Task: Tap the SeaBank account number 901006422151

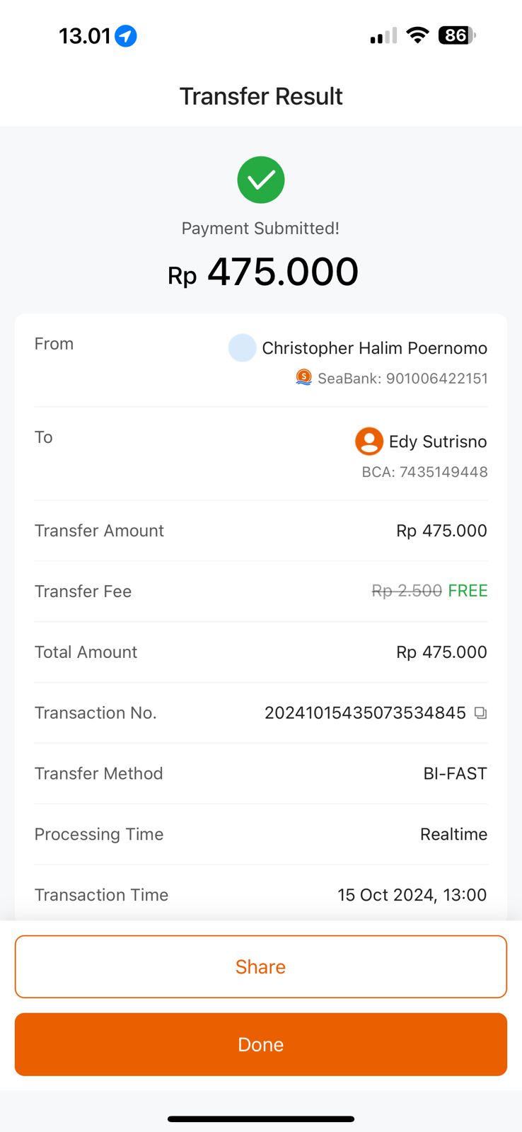Action: click(402, 379)
